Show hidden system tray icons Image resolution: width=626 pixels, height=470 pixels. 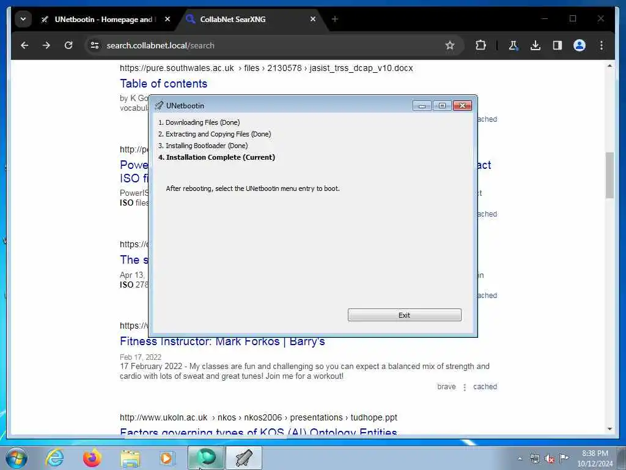pyautogui.click(x=520, y=459)
